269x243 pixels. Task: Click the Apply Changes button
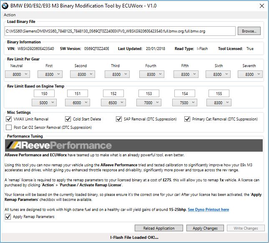[205, 228]
